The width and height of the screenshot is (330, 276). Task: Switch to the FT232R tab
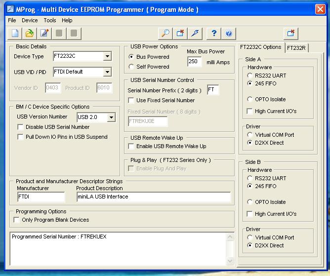click(296, 48)
